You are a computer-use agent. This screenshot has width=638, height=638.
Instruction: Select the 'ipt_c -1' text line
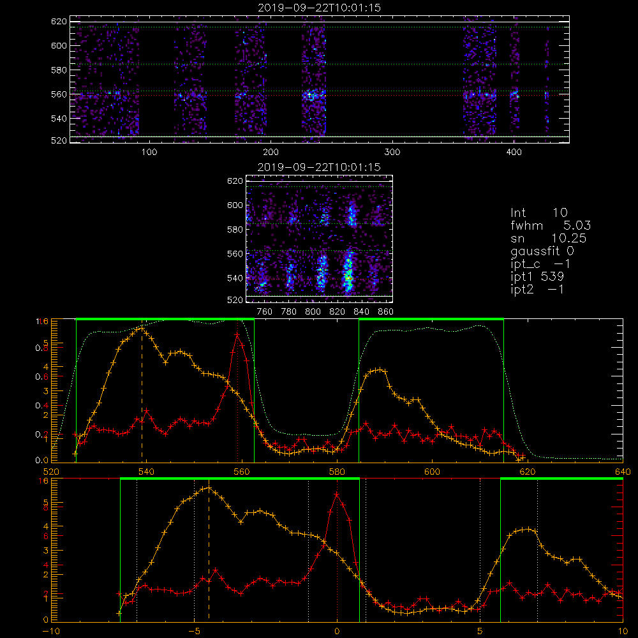click(x=540, y=264)
